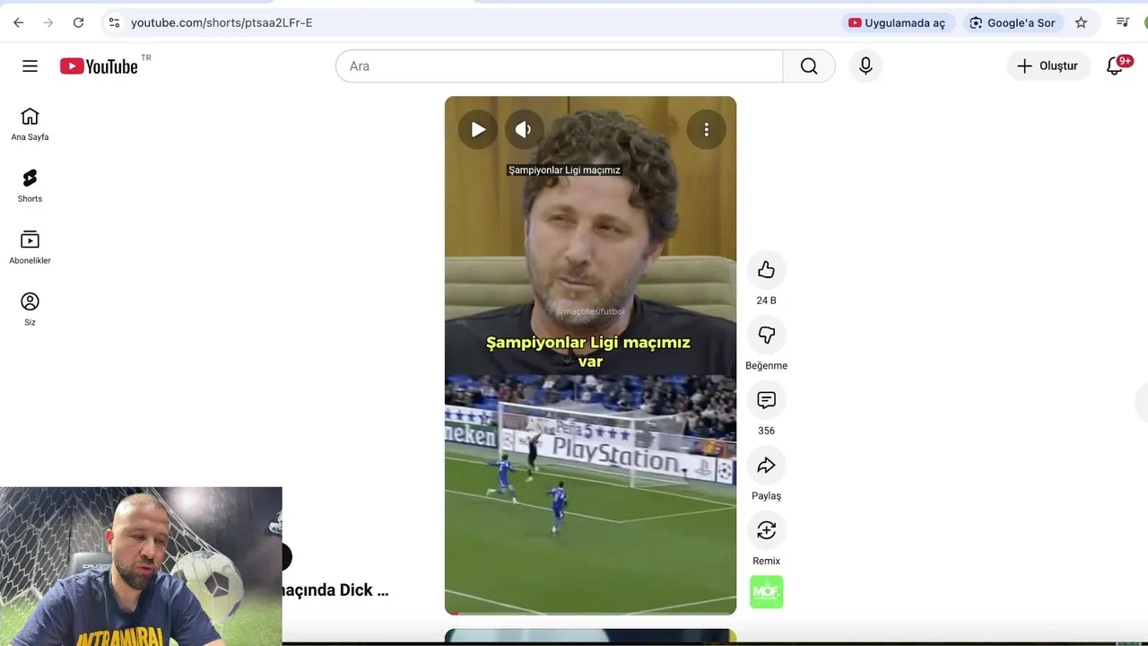The width and height of the screenshot is (1148, 646).
Task: Click the Google'a Sor lens button
Action: point(1012,22)
